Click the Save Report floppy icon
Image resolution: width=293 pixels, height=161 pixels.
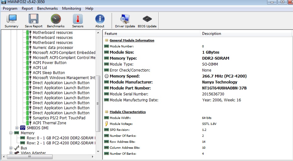[x=33, y=19]
